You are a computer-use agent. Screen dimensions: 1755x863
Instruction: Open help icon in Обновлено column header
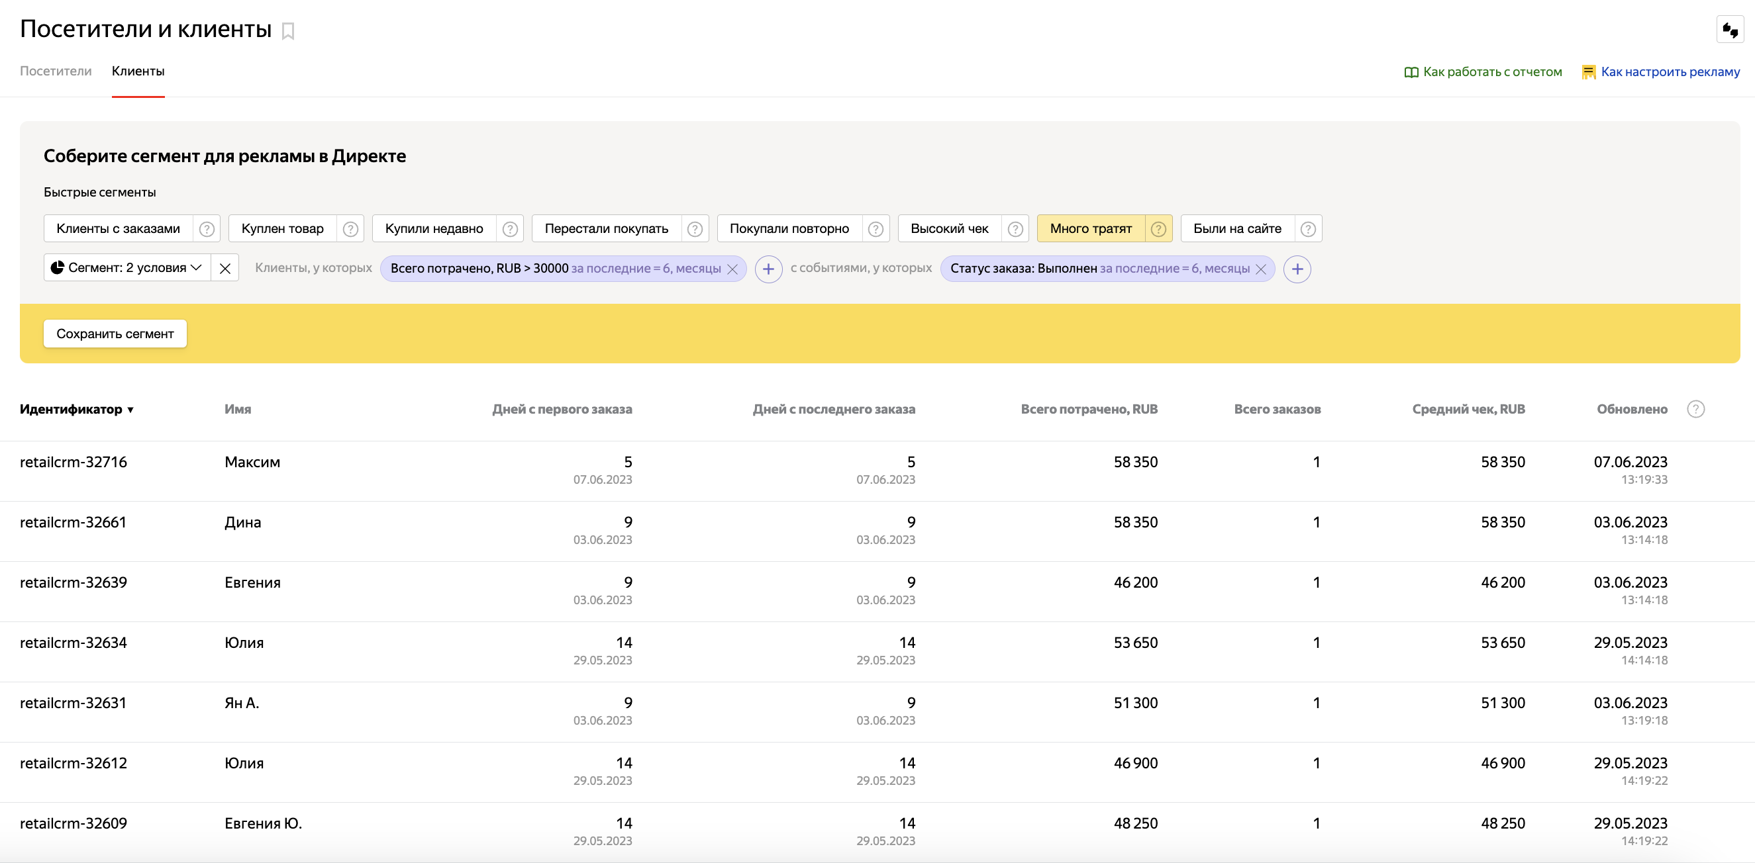[1695, 409]
